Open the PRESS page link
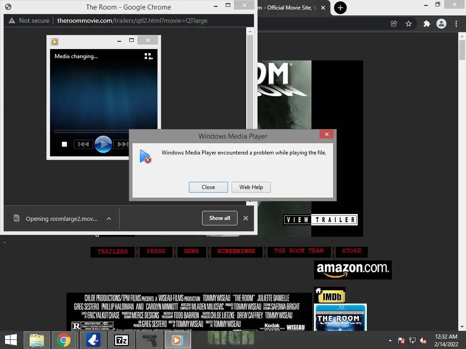Screen dimensions: 466x349 pos(156,252)
